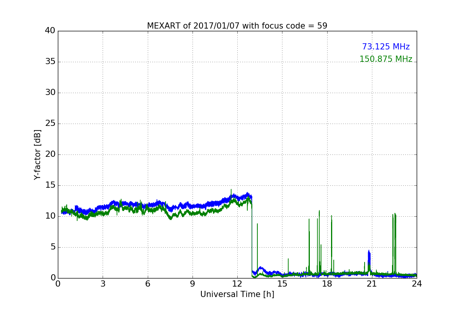Click y-axis tick label '35'
The image size is (463, 309).
[50, 62]
